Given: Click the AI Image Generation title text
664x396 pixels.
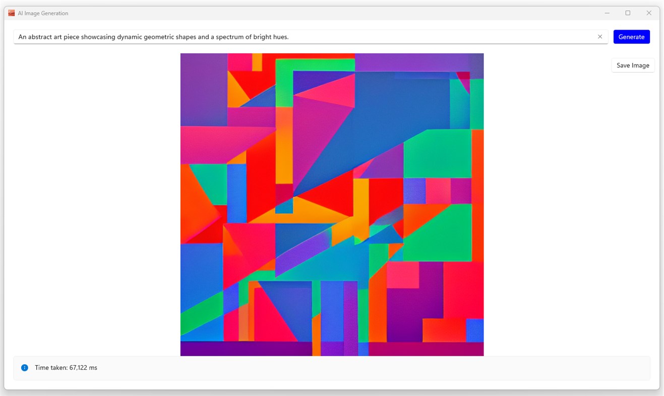Looking at the screenshot, I should click(x=43, y=13).
